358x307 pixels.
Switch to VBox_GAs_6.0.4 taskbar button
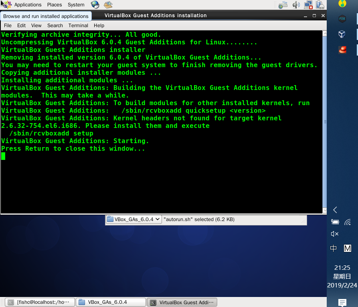pos(111,302)
